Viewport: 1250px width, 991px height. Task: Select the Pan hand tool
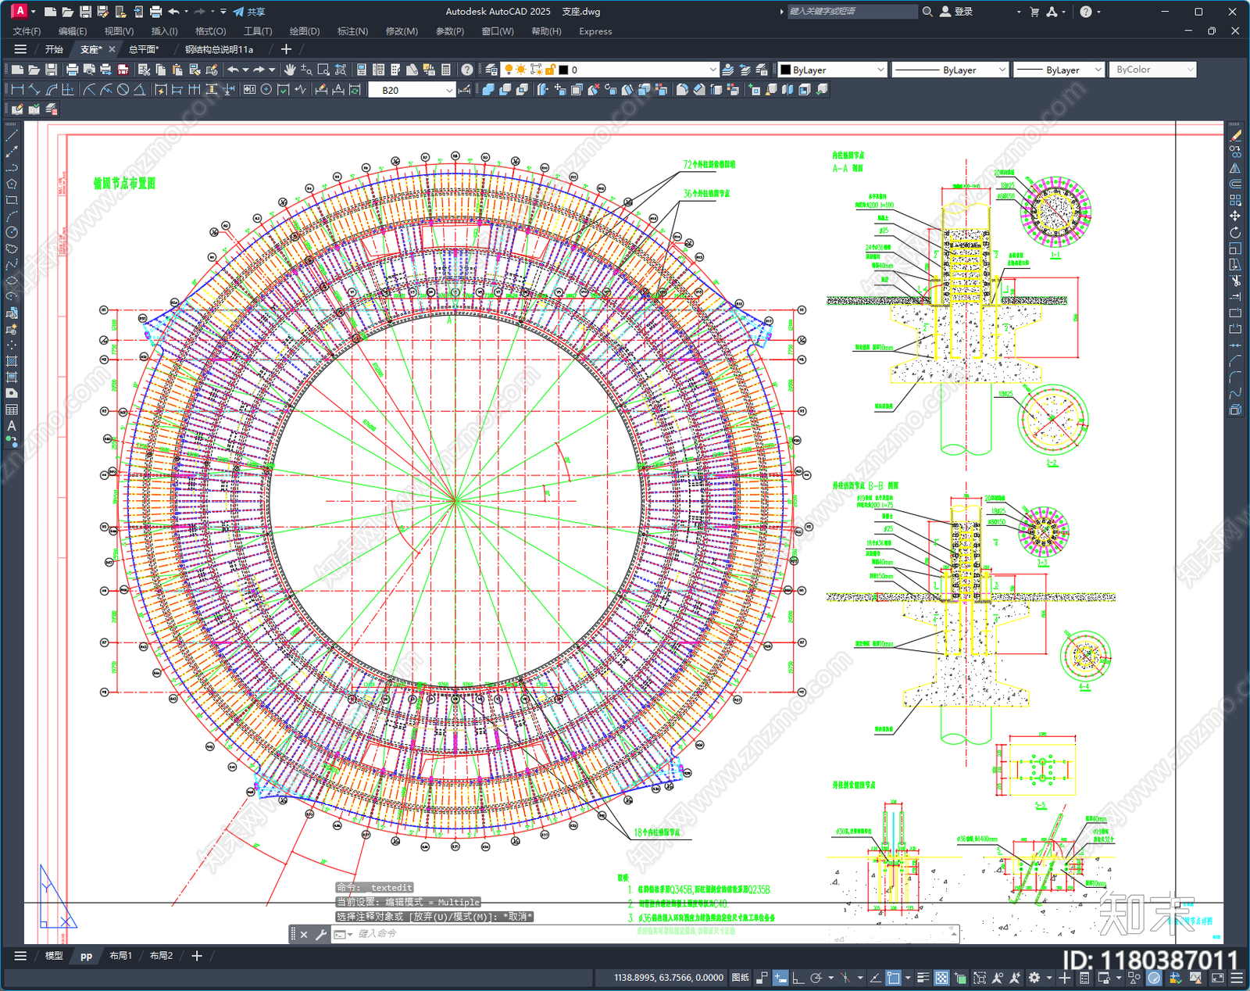pyautogui.click(x=290, y=70)
